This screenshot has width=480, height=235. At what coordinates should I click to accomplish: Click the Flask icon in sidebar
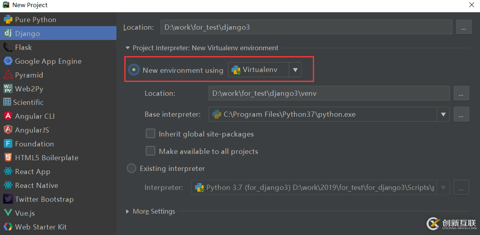[8, 47]
